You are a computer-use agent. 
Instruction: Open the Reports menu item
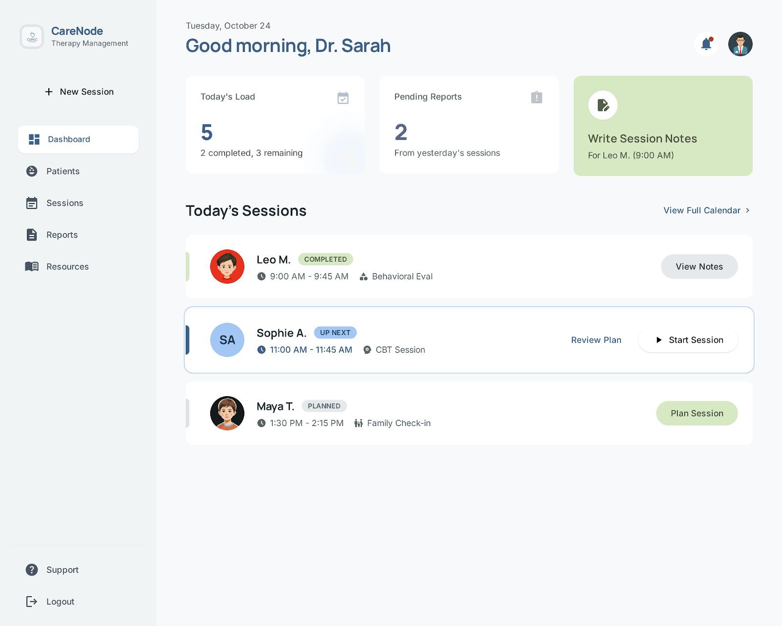tap(78, 235)
